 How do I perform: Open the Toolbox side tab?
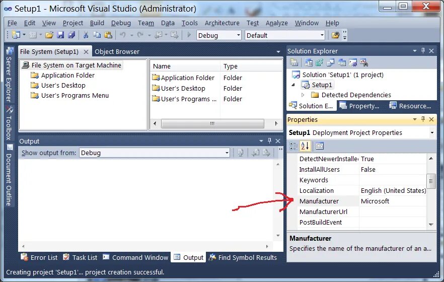pos(10,123)
